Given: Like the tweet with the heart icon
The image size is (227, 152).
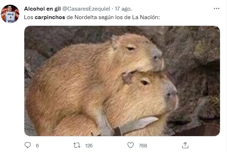Looking at the screenshot, I should (130, 145).
